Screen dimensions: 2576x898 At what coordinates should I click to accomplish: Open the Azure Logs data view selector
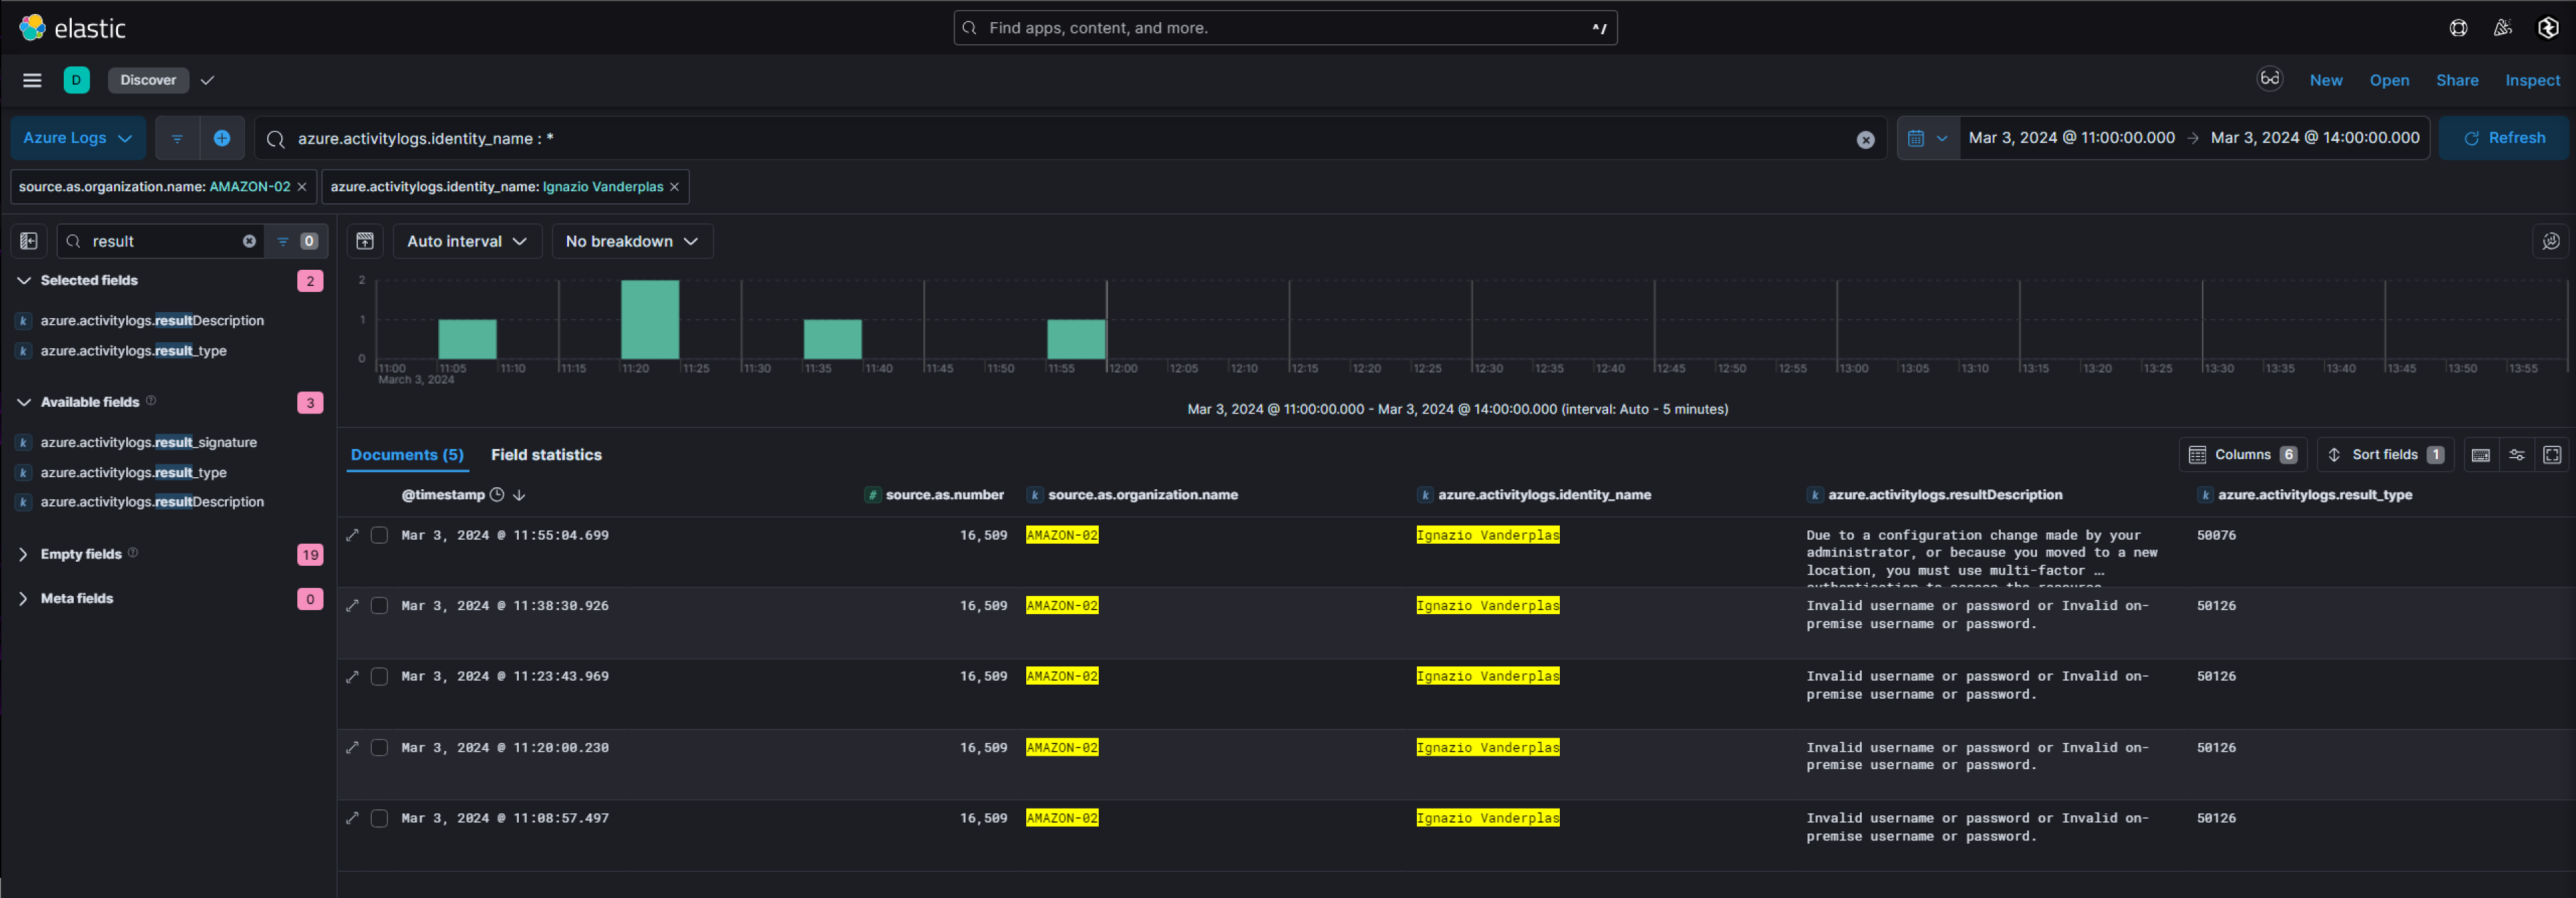click(x=77, y=138)
